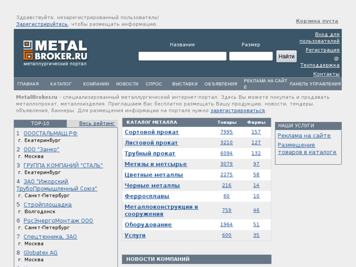This screenshot has width=356, height=267.
Task: Click 7995 products count for Сортовой прокат
Action: point(226,132)
